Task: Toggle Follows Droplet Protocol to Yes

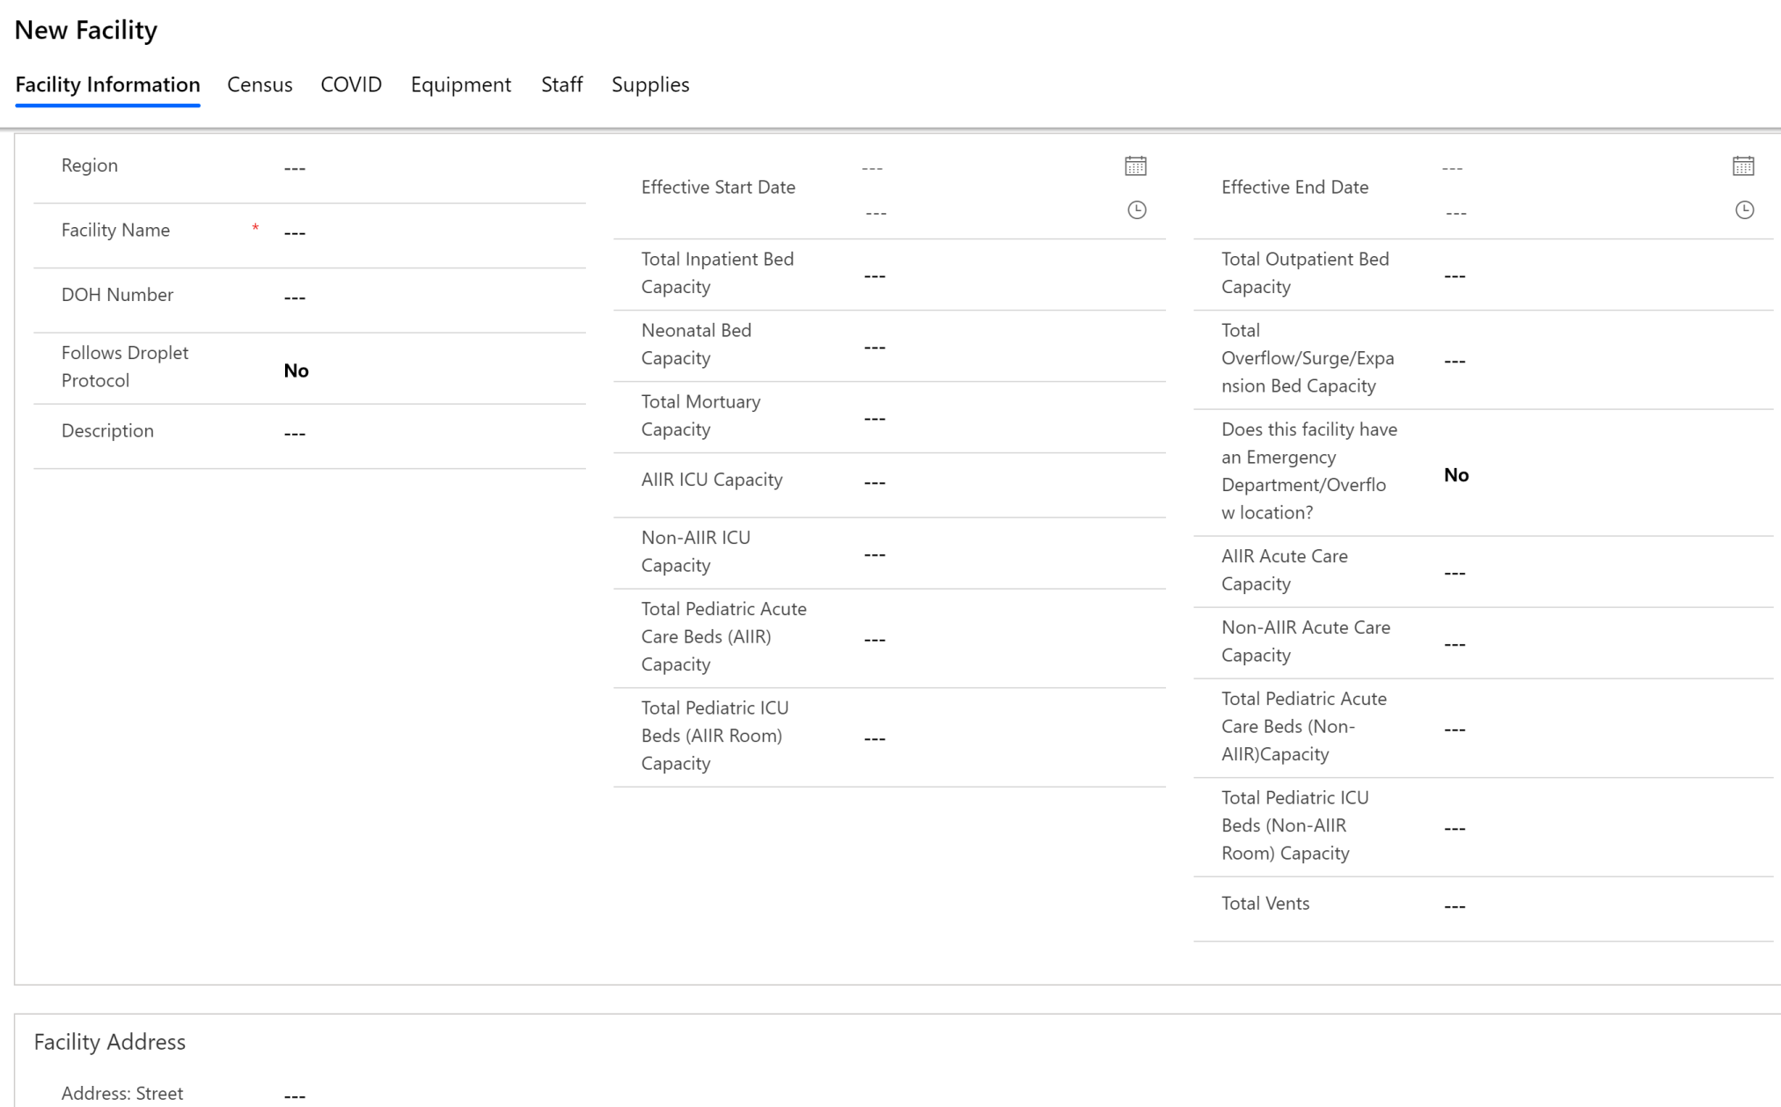Action: 296,371
